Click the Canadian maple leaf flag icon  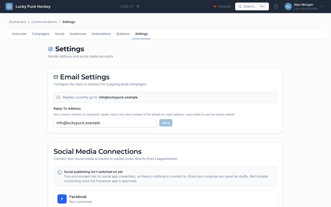point(215,6)
